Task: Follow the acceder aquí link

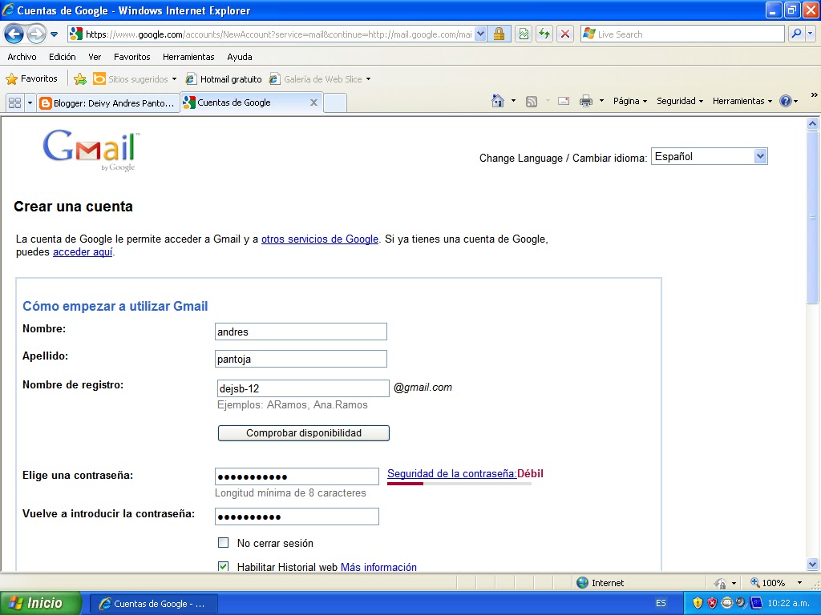Action: [83, 252]
